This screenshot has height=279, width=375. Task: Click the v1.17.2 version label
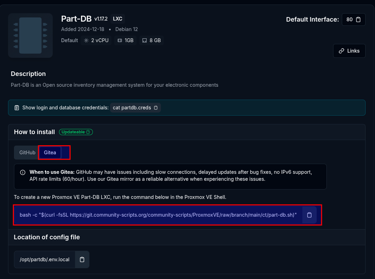[x=101, y=19]
